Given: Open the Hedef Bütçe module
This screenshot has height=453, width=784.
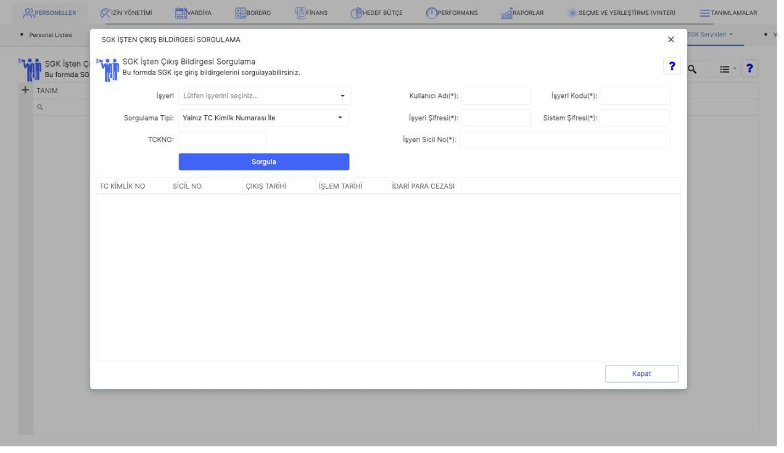Looking at the screenshot, I should (x=377, y=13).
